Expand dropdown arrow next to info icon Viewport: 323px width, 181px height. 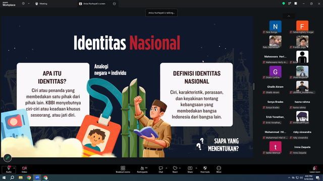point(29,4)
